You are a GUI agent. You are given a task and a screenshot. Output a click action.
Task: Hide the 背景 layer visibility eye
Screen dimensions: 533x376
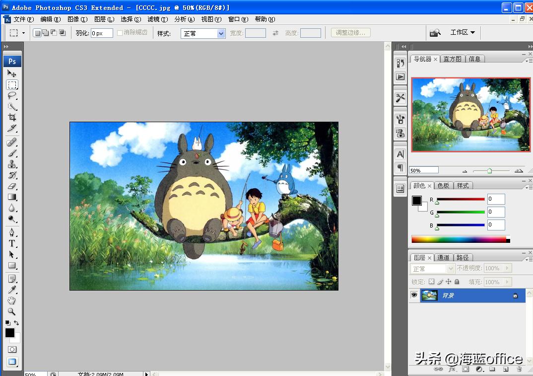[x=414, y=295]
